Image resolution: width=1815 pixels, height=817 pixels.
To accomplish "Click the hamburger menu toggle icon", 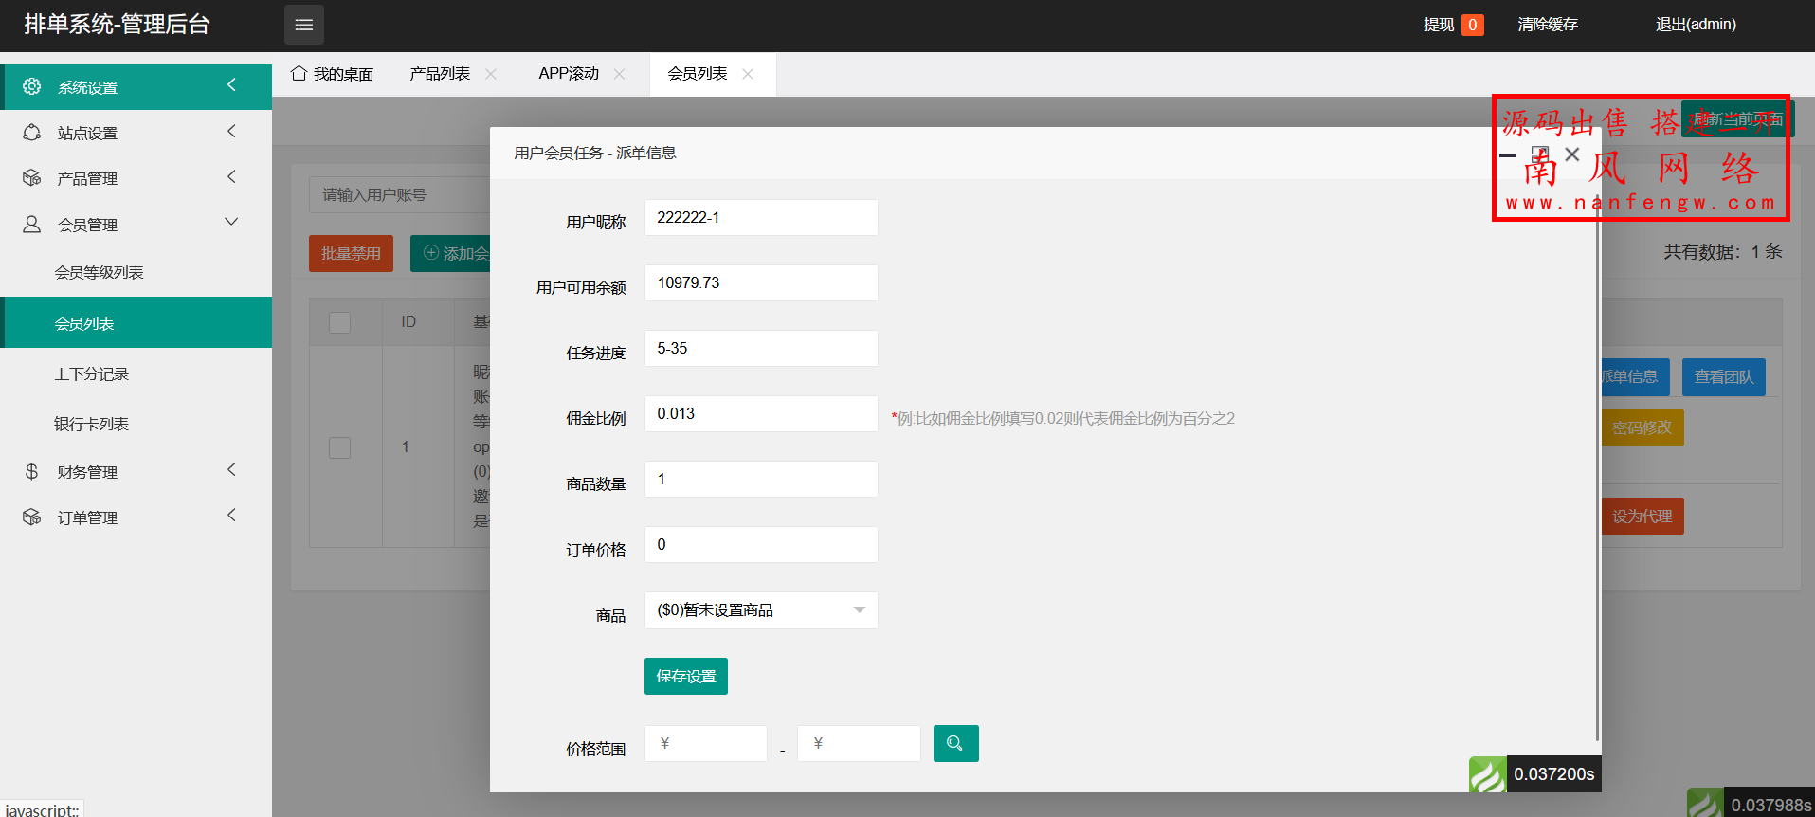I will click(x=303, y=25).
